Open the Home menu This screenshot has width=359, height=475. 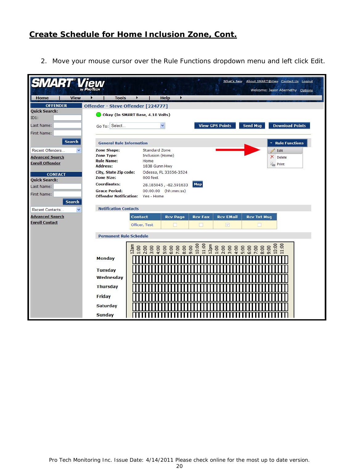click(42, 98)
